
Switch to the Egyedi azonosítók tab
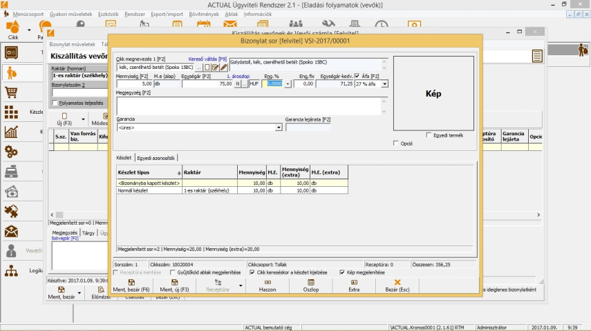click(155, 158)
